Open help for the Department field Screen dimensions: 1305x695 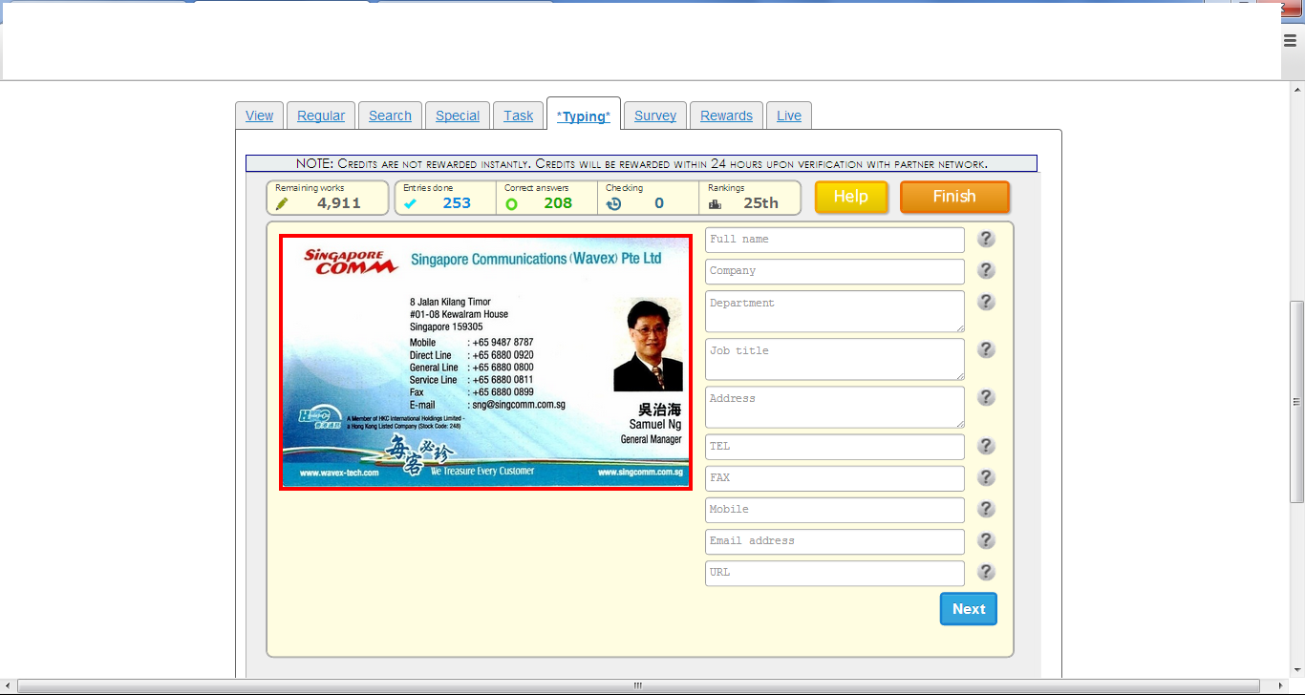click(987, 302)
